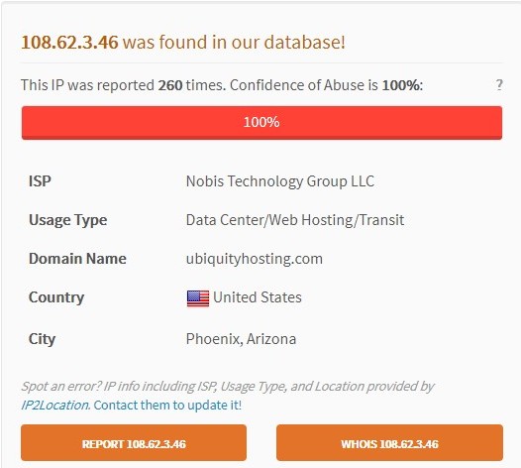Click the red 100% abuse confidence bar
521x468 pixels.
coord(261,122)
